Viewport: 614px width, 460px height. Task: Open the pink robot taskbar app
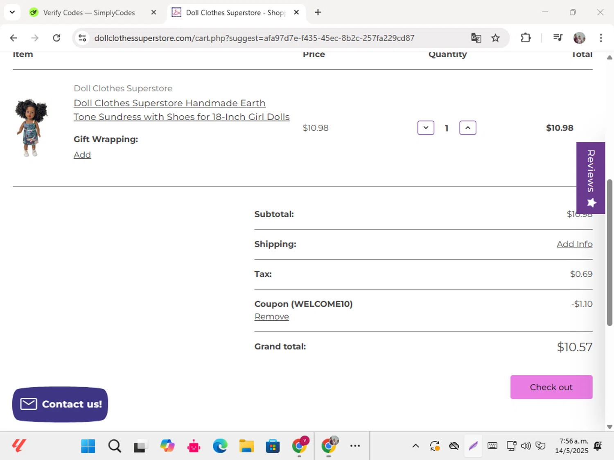194,446
